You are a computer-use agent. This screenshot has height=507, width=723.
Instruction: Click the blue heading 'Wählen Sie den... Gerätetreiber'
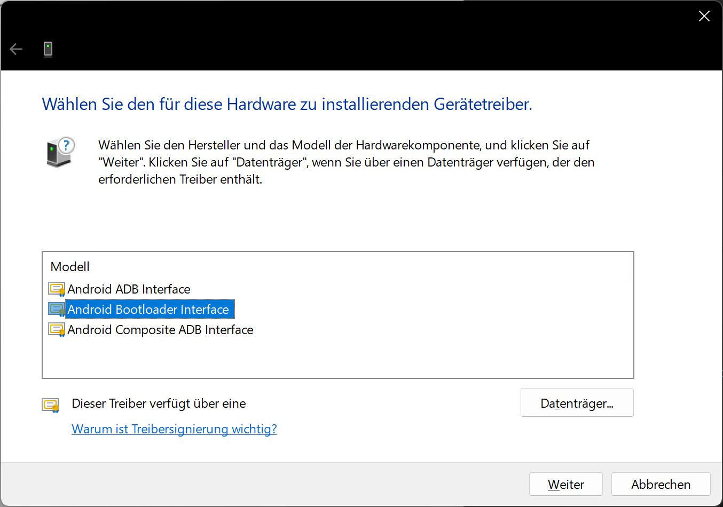[x=287, y=104]
